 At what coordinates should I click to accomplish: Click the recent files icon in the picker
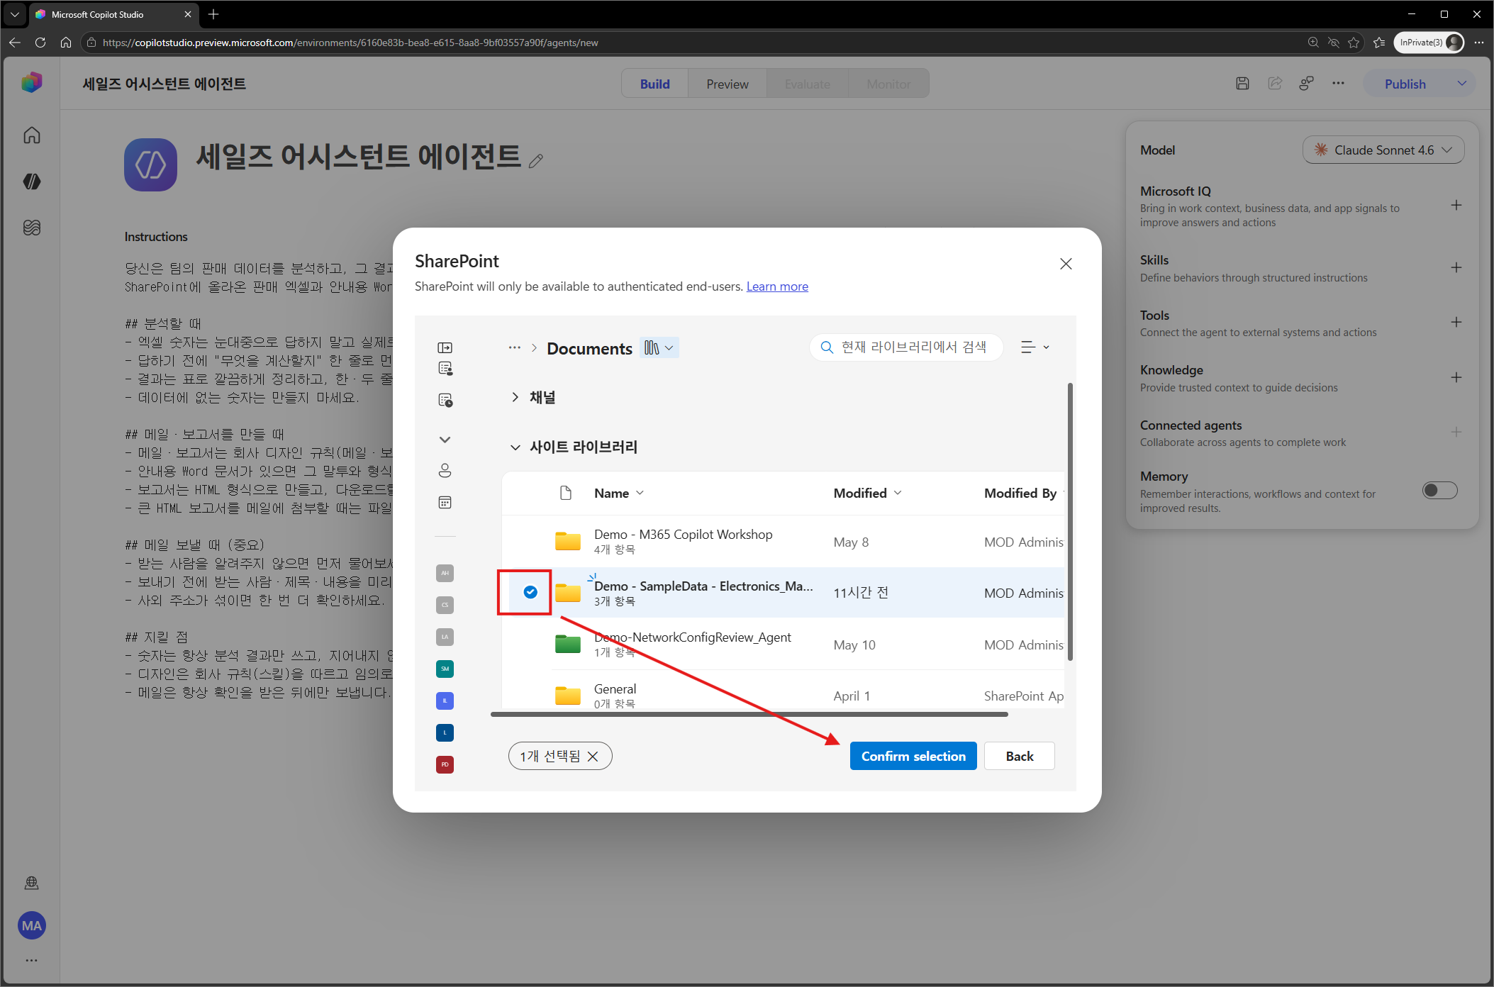(445, 401)
